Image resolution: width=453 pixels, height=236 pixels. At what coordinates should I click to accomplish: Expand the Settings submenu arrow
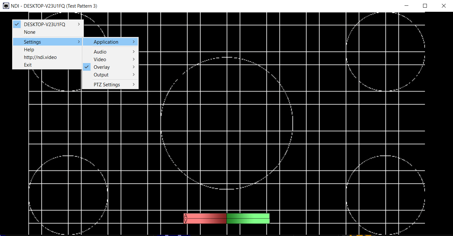(x=79, y=42)
